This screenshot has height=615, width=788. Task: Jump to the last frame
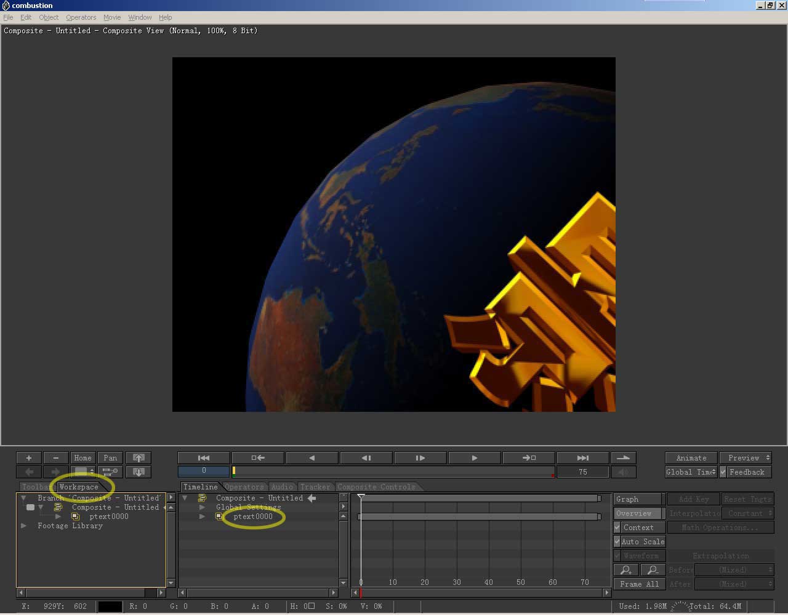[582, 458]
